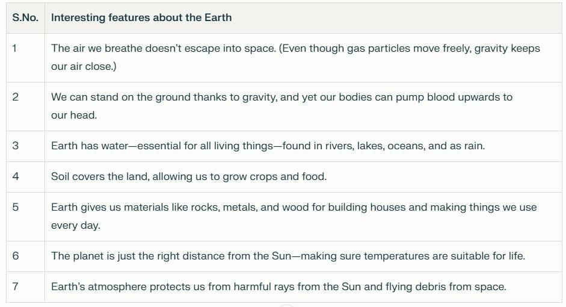Select serial number 4 cell
The image size is (566, 307).
[15, 176]
